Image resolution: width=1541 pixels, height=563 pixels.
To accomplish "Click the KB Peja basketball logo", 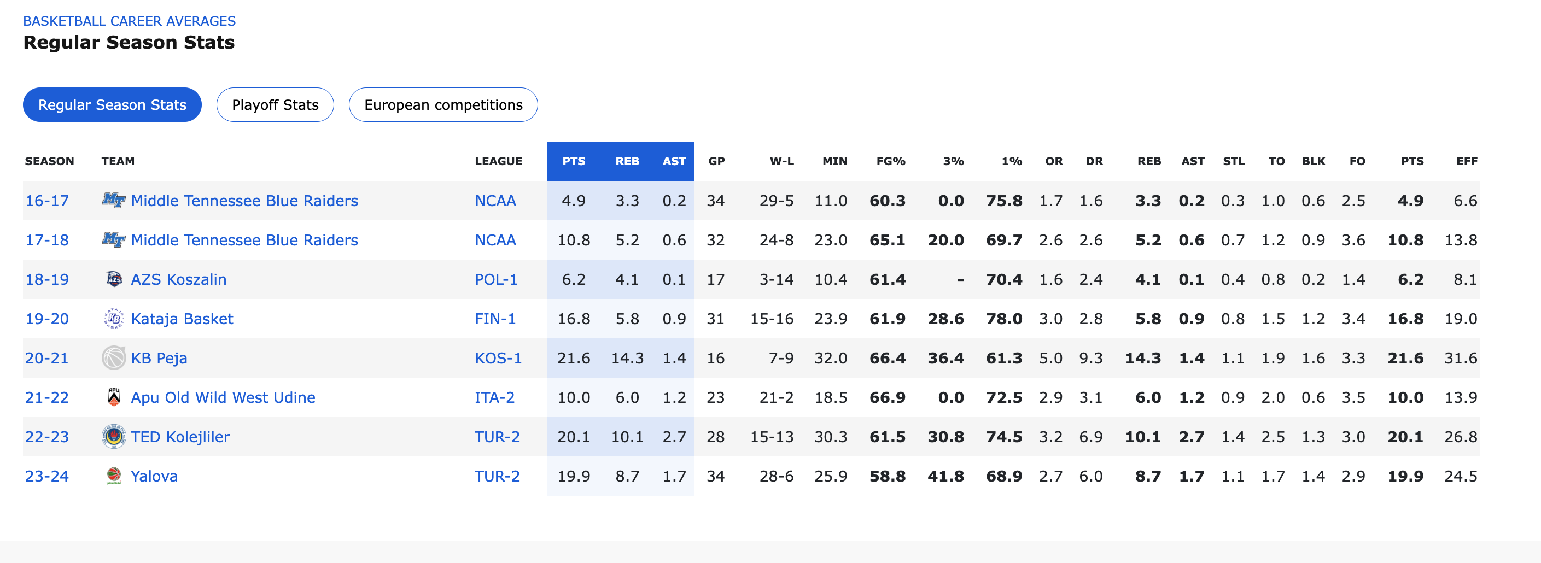I will click(114, 358).
